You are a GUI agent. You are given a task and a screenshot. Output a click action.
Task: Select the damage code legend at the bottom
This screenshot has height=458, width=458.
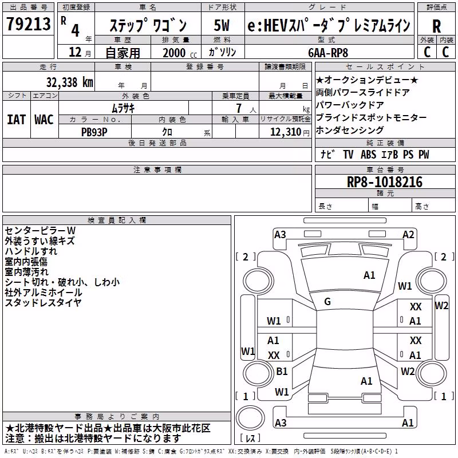(202, 451)
